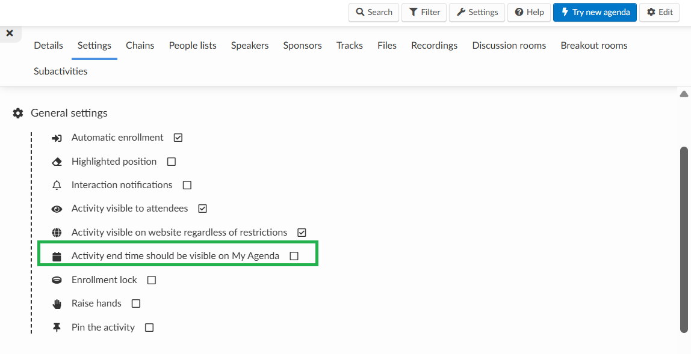Check Activity end time visible on My Agenda
The height and width of the screenshot is (354, 691).
click(294, 256)
